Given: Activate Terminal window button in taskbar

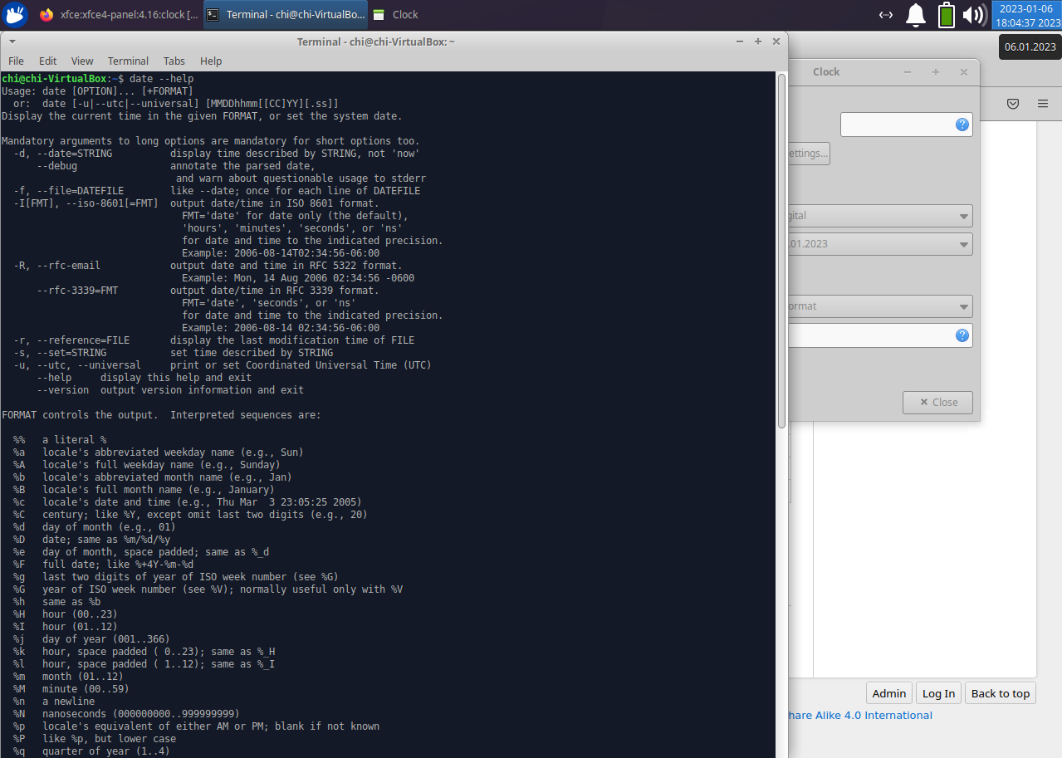Looking at the screenshot, I should coord(286,14).
